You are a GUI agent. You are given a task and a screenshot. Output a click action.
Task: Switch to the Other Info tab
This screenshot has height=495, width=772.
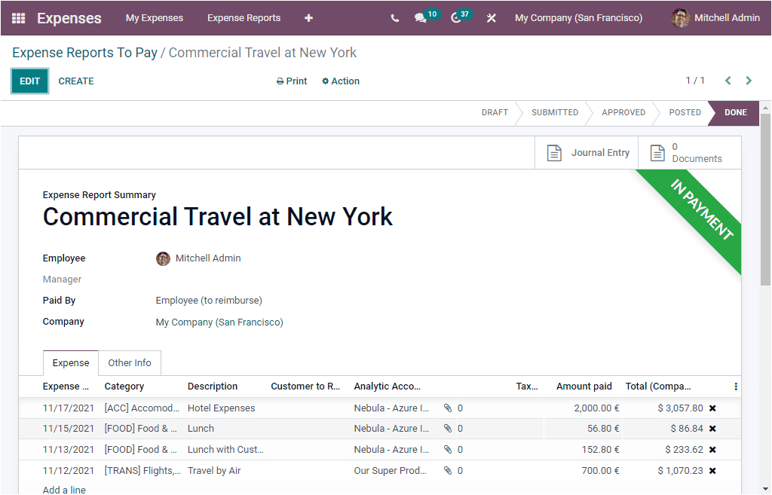(129, 362)
